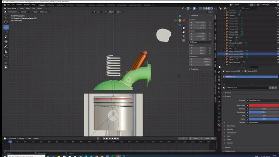Expand the Subsurface section
This screenshot has width=279, height=157.
[231, 126]
